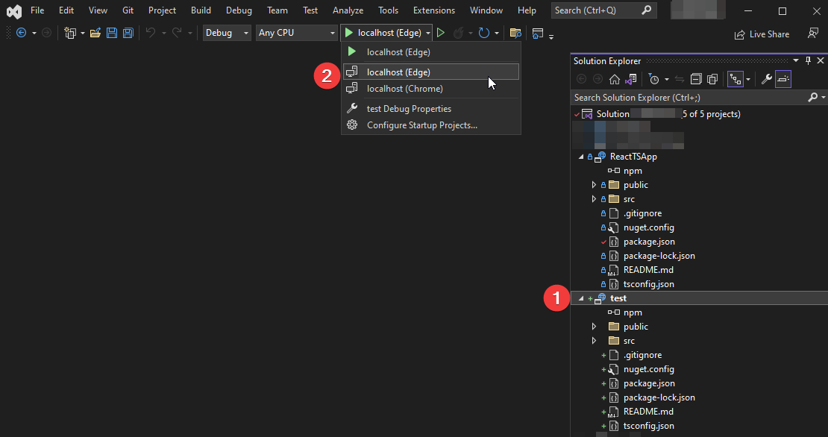Open the File menu
The width and height of the screenshot is (828, 437).
point(37,10)
